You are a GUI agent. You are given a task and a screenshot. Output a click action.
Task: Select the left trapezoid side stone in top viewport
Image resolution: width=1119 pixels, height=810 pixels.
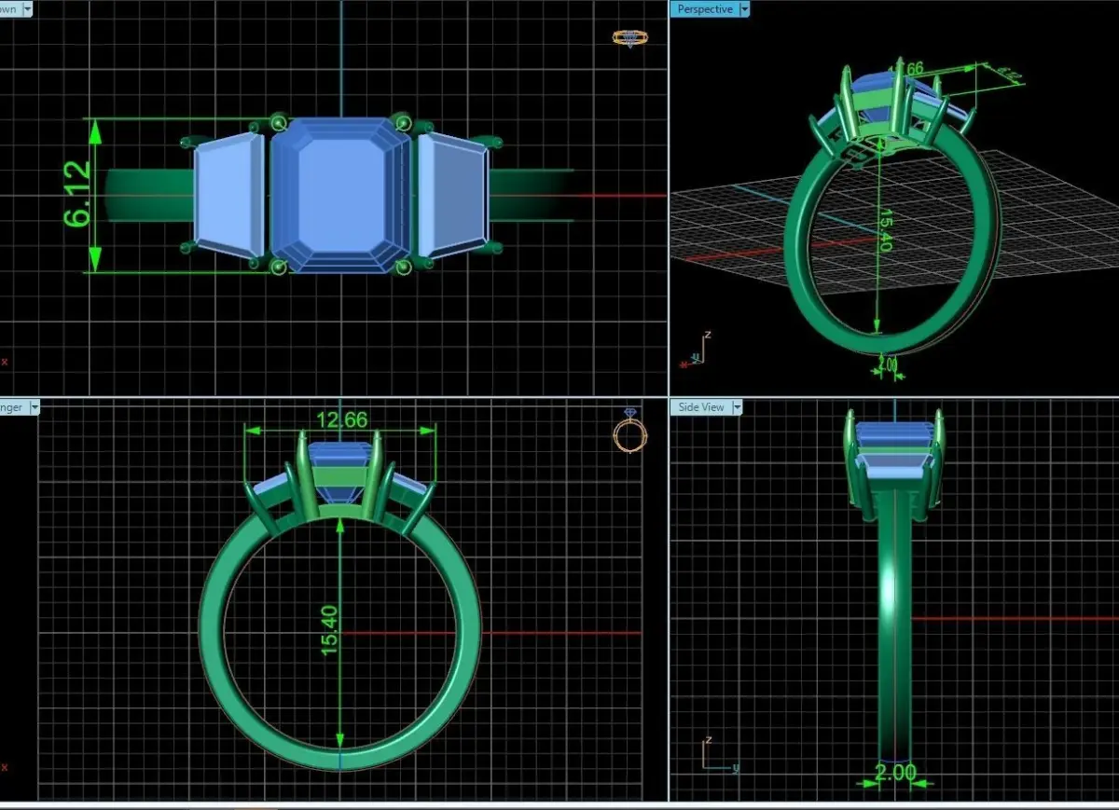pyautogui.click(x=229, y=195)
